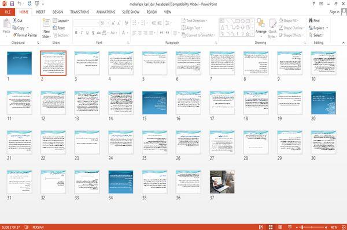
Task: Switch to the DESIGN tab
Action: pyautogui.click(x=58, y=12)
